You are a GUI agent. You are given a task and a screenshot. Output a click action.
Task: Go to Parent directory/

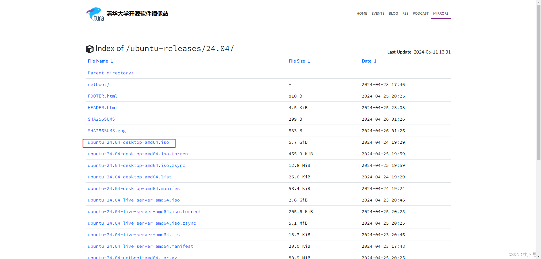[110, 73]
